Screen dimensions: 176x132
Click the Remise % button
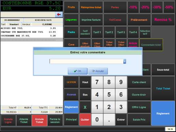coord(163,20)
